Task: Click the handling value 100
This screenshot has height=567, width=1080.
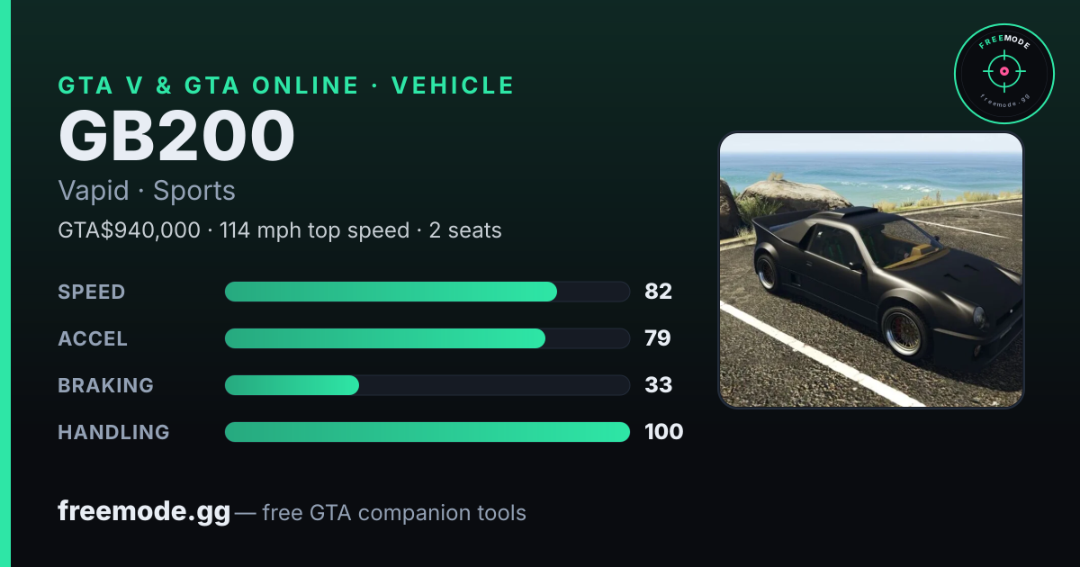Action: tap(664, 432)
